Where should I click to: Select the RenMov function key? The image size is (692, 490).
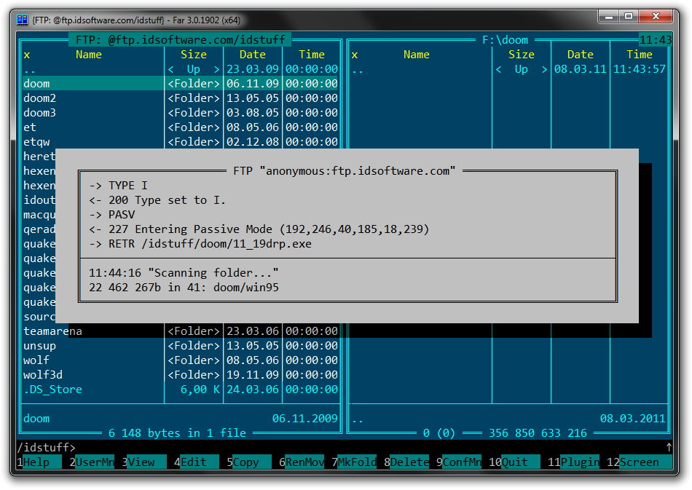[304, 462]
